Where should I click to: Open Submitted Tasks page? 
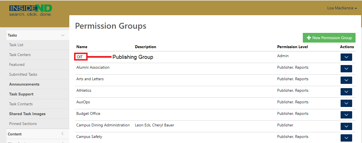pos(23,74)
